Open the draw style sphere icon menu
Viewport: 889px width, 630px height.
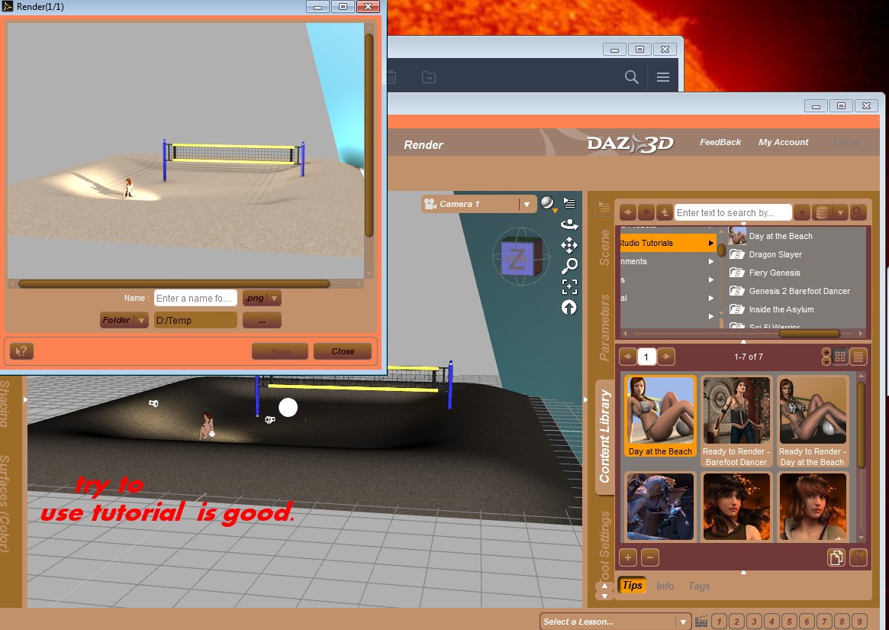tap(547, 203)
